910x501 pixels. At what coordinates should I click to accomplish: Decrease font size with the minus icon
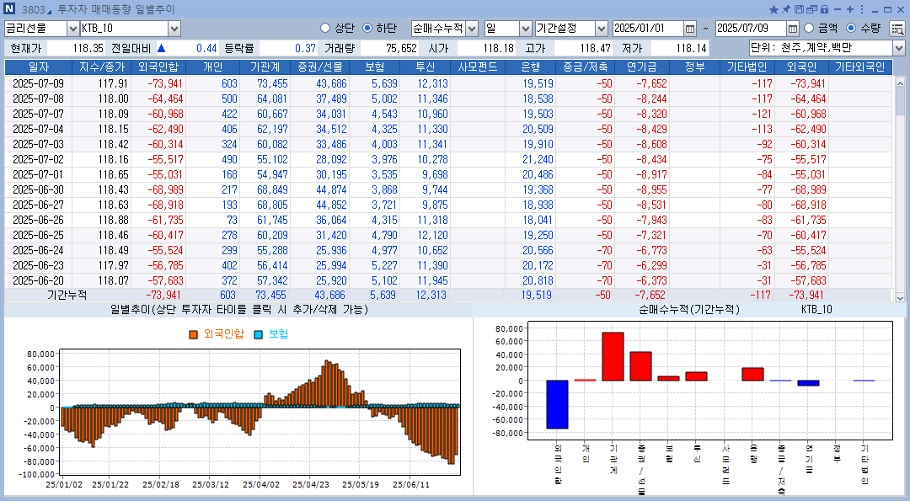pyautogui.click(x=837, y=9)
